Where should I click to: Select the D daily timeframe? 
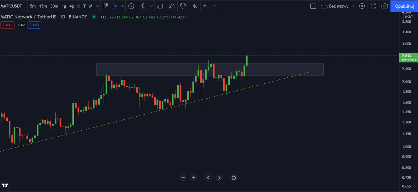pos(78,6)
